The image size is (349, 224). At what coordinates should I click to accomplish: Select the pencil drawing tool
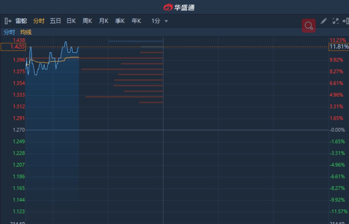pyautogui.click(x=324, y=21)
